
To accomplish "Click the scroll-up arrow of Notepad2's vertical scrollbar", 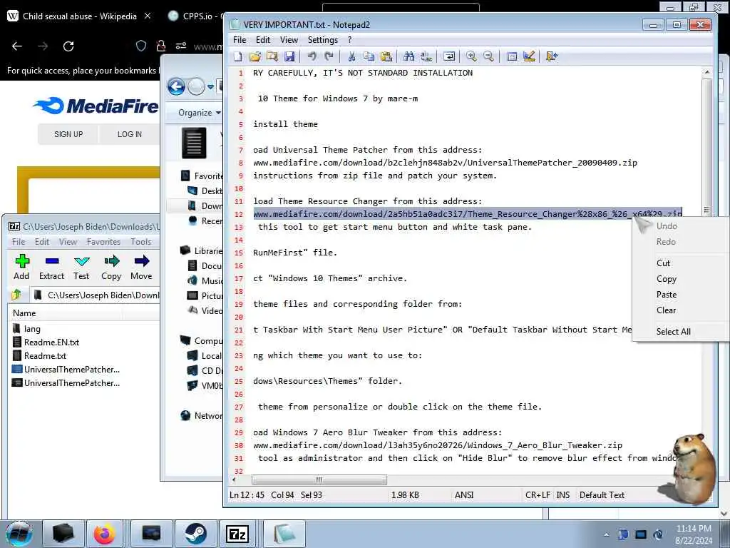I will point(706,72).
